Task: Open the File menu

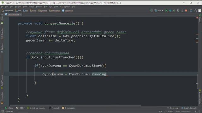Action: [x=2, y=7]
